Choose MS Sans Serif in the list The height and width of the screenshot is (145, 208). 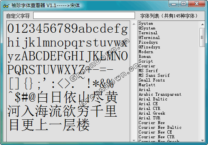(154, 75)
